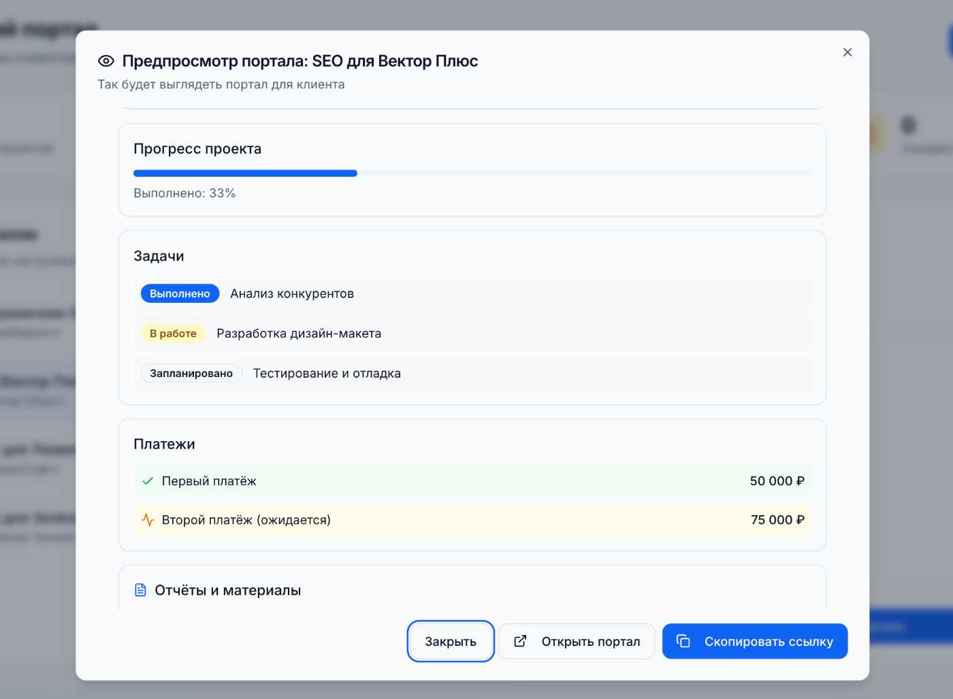
Task: Select the Разработка дизайн-макета task
Action: click(x=472, y=334)
